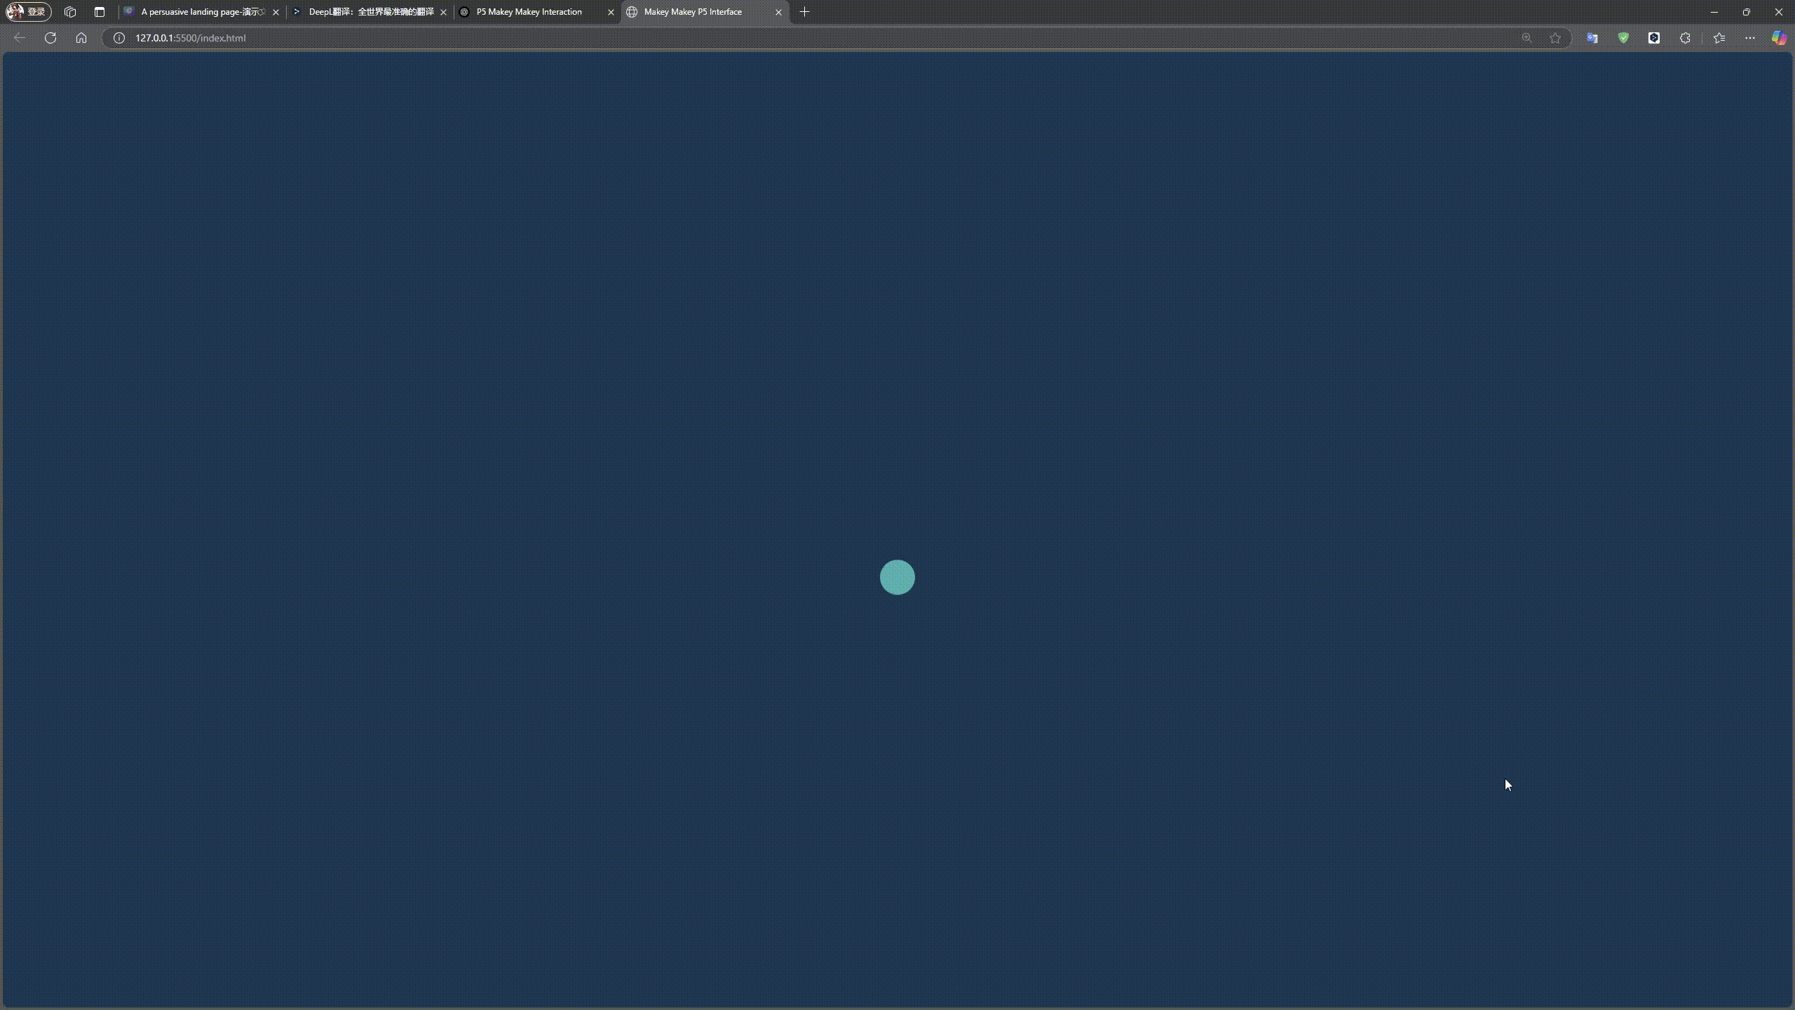The width and height of the screenshot is (1795, 1010).
Task: Click the green shield adblocker extension icon
Action: point(1623,38)
